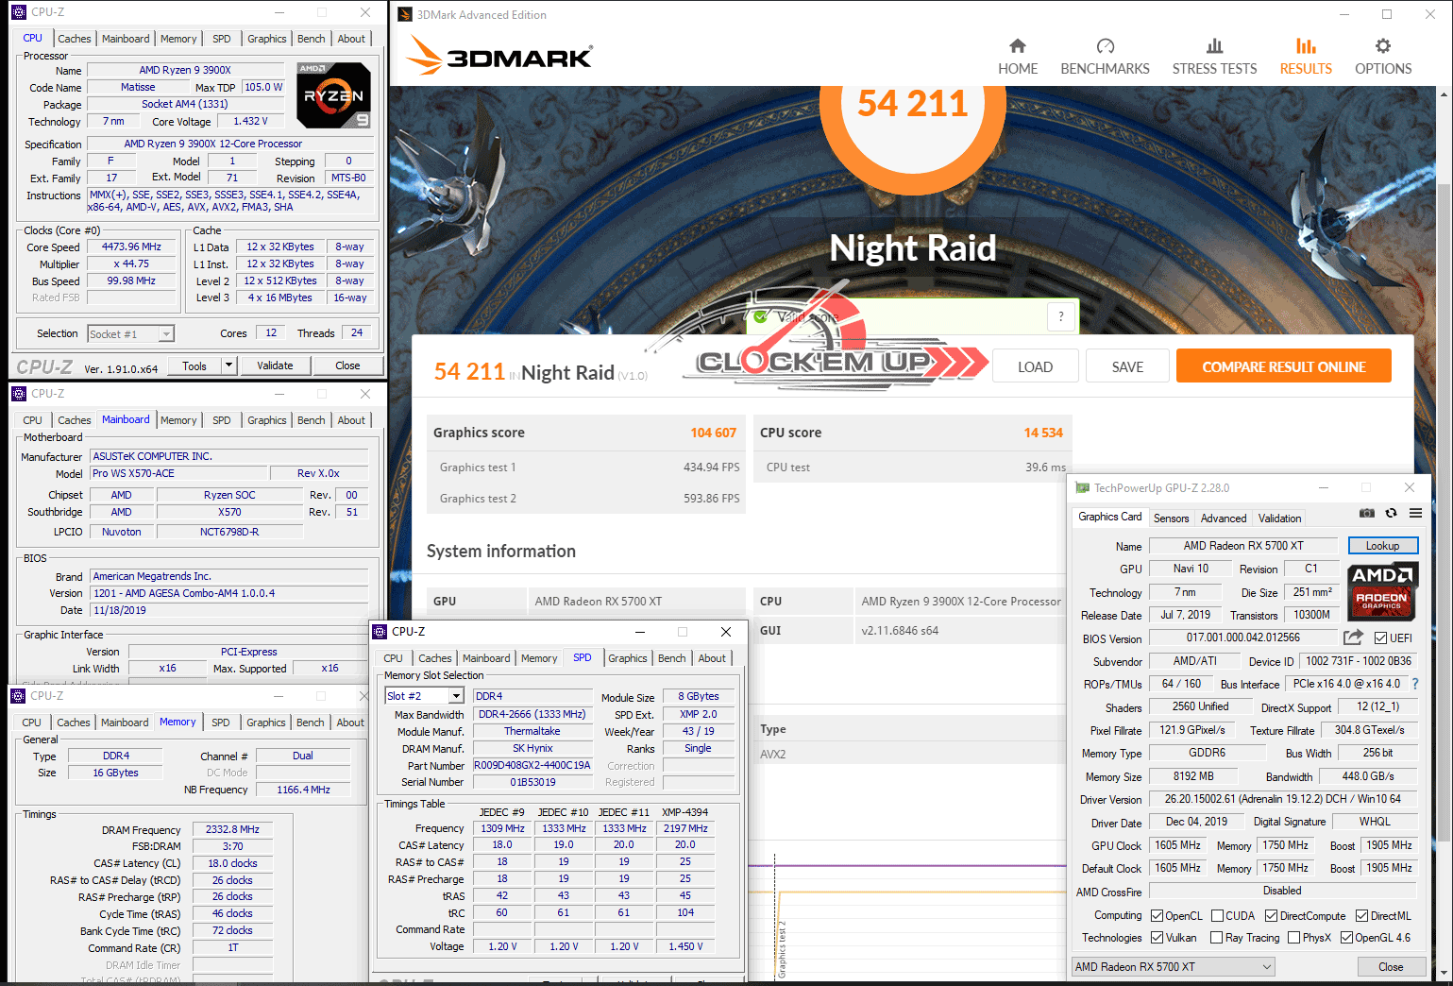Open 3DMark Benchmarks gauge icon

pyautogui.click(x=1105, y=46)
